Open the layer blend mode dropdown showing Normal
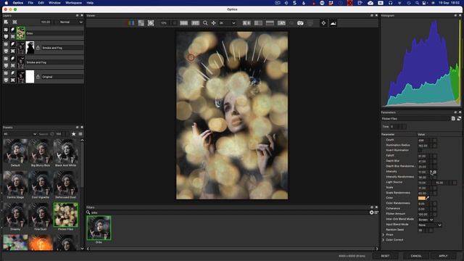Viewport: 464px width, 261px height. click(71, 22)
